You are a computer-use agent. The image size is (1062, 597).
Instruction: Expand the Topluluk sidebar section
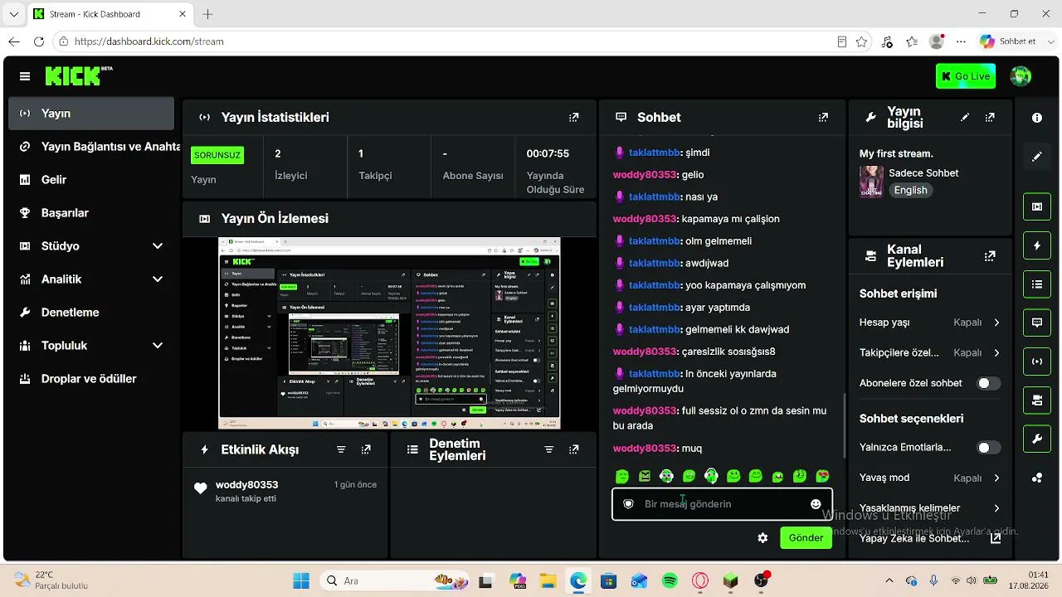pyautogui.click(x=91, y=346)
